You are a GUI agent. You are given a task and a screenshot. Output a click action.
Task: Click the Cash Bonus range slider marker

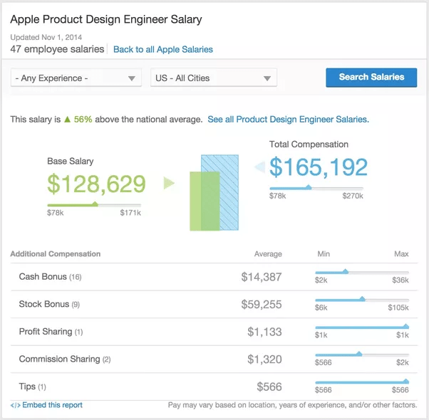(346, 271)
